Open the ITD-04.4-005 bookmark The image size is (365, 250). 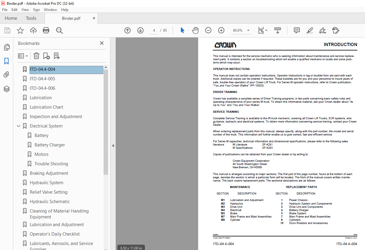click(x=42, y=79)
